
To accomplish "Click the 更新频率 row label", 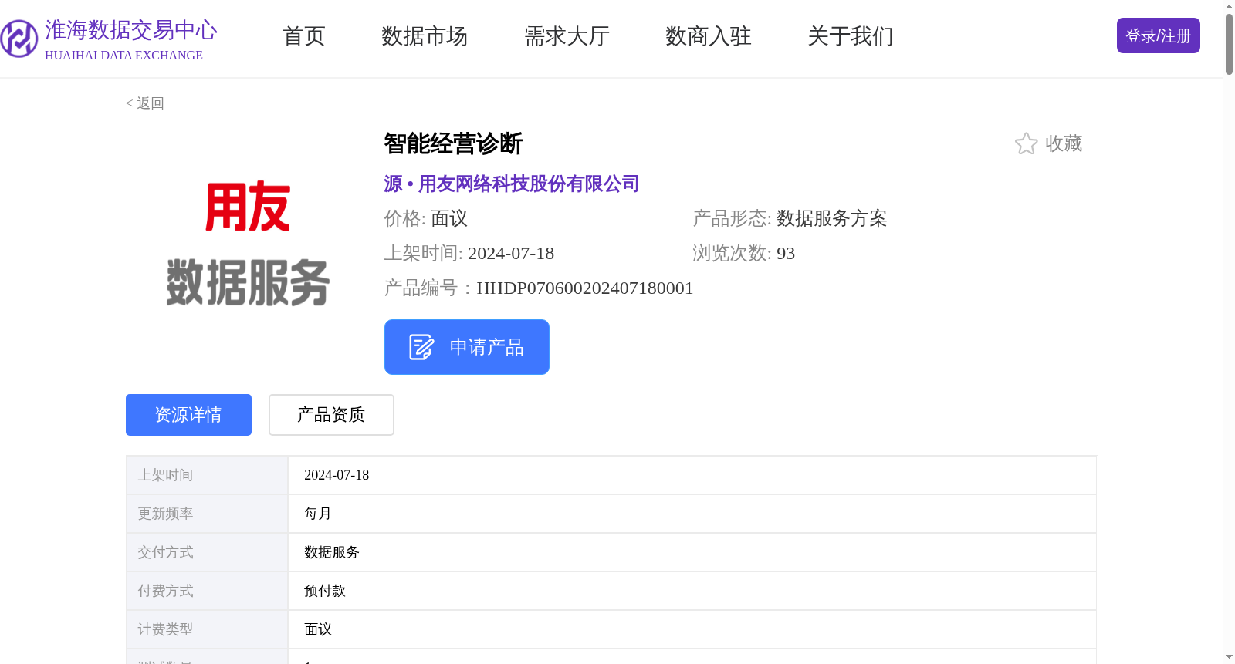I will 166,514.
